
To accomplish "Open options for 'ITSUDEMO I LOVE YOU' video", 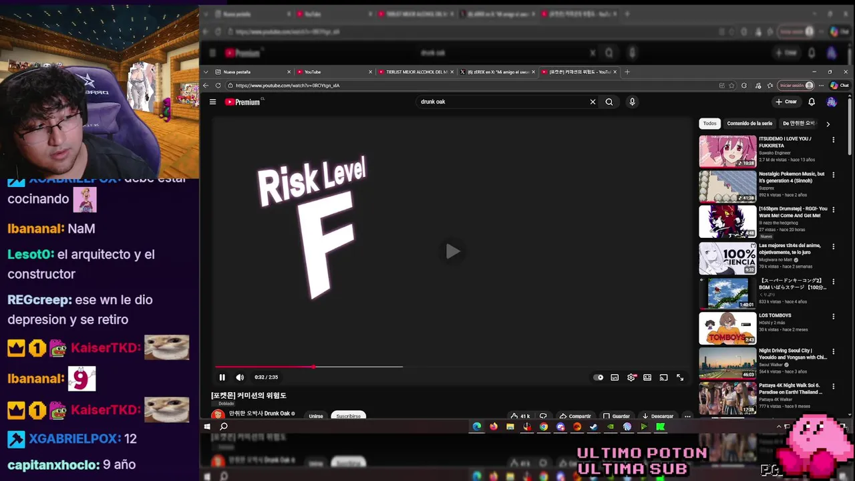I will click(x=833, y=140).
